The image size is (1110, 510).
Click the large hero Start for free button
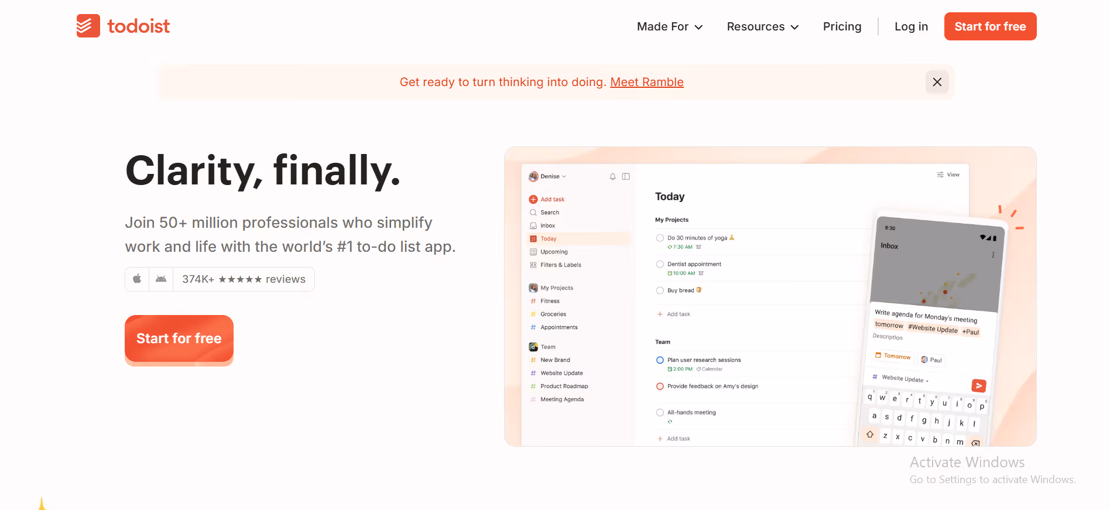pyautogui.click(x=179, y=338)
